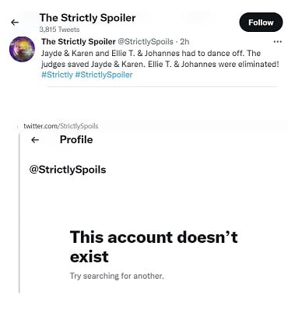Click the tweet author name The Strictly Spoiler
This screenshot has width=288, height=316.
[79, 41]
